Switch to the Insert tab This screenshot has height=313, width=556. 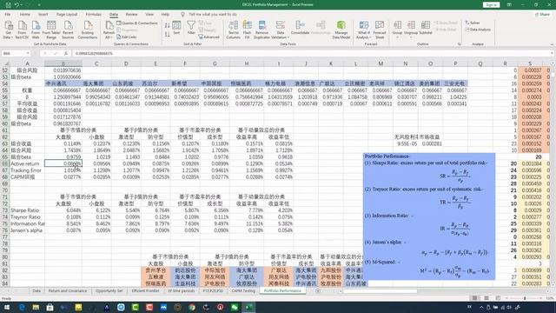(x=43, y=15)
